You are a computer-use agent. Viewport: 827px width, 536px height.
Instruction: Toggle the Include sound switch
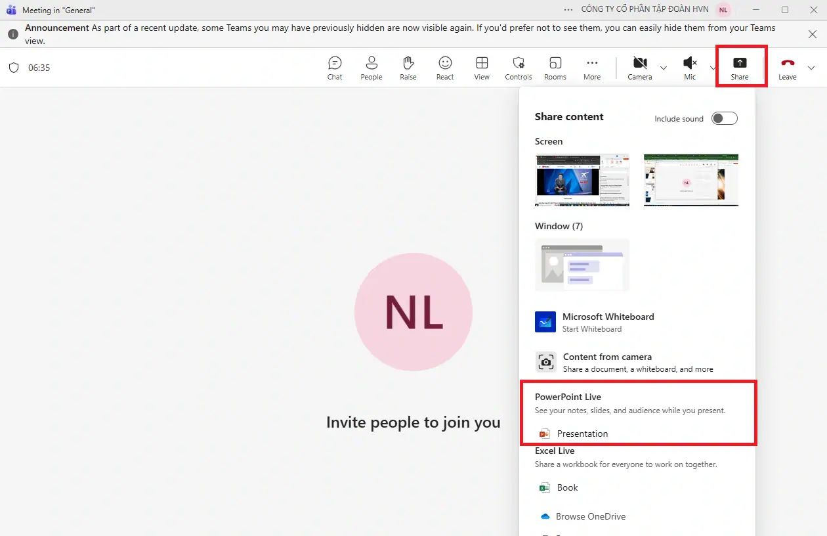pos(725,118)
